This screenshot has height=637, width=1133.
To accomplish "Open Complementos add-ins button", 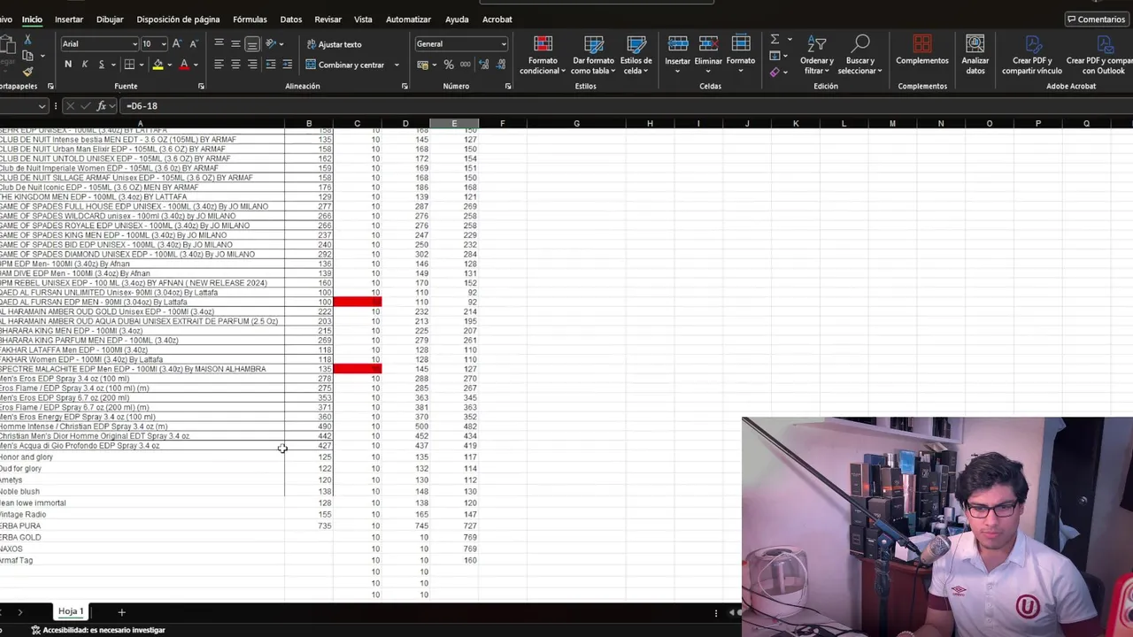I will pyautogui.click(x=922, y=51).
